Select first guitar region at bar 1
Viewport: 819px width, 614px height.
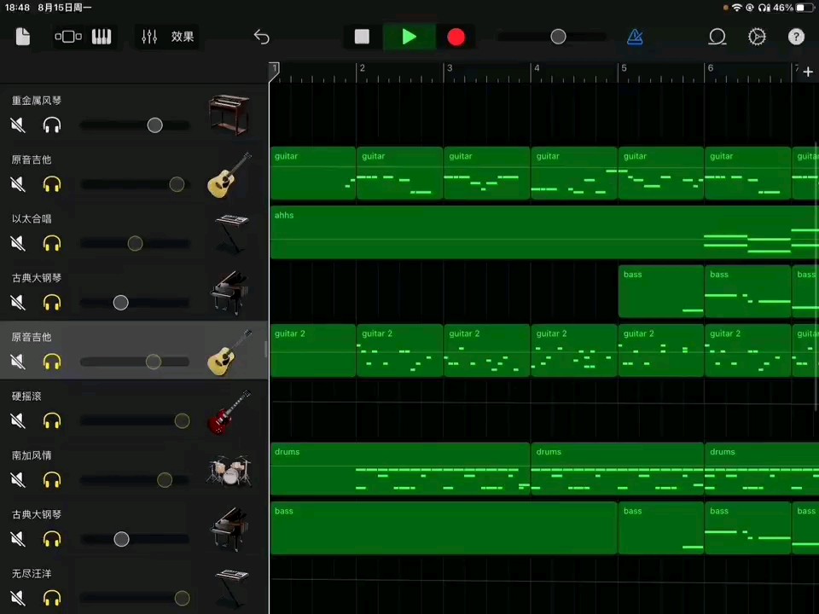(313, 173)
